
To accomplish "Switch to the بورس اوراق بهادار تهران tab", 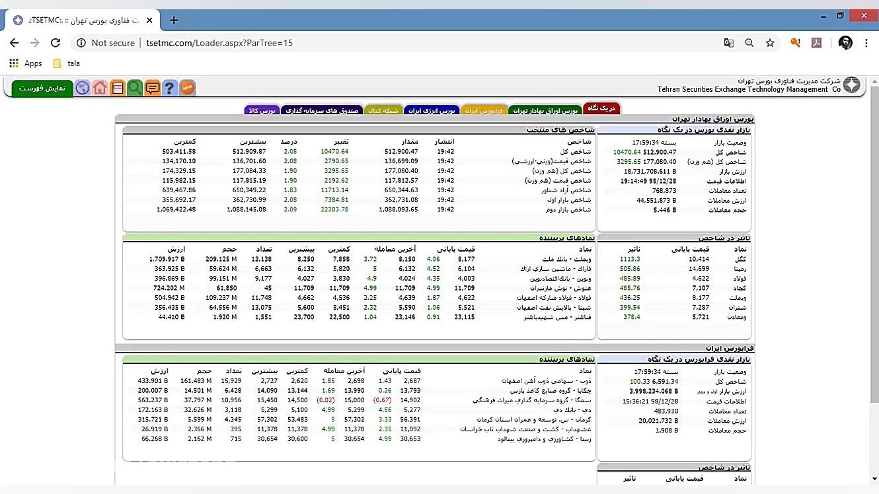I will 545,110.
